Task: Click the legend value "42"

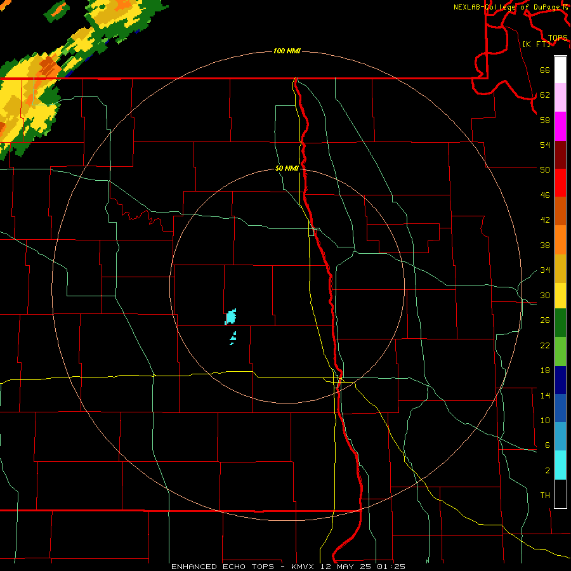Action: [545, 220]
